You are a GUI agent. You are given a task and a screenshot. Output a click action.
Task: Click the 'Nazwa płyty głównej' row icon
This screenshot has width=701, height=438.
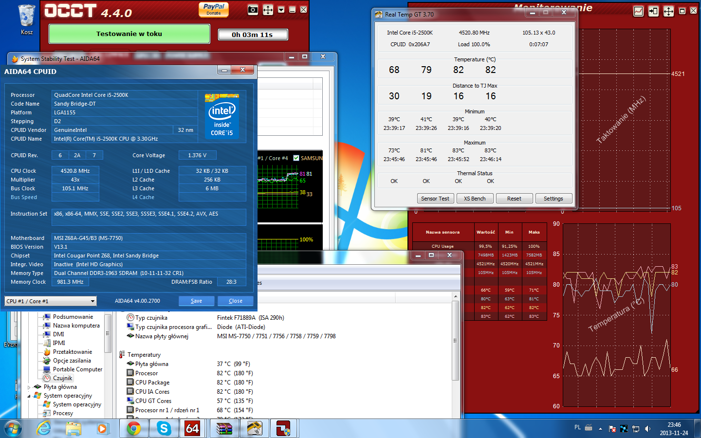coord(130,336)
